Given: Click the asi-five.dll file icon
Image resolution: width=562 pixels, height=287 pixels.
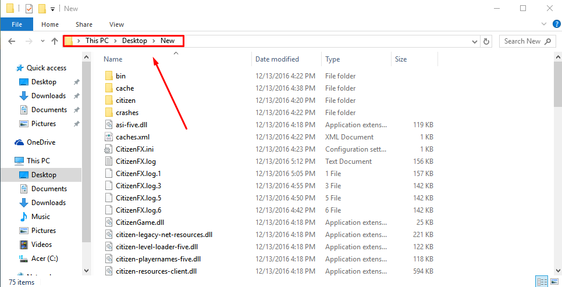Looking at the screenshot, I should pyautogui.click(x=109, y=124).
